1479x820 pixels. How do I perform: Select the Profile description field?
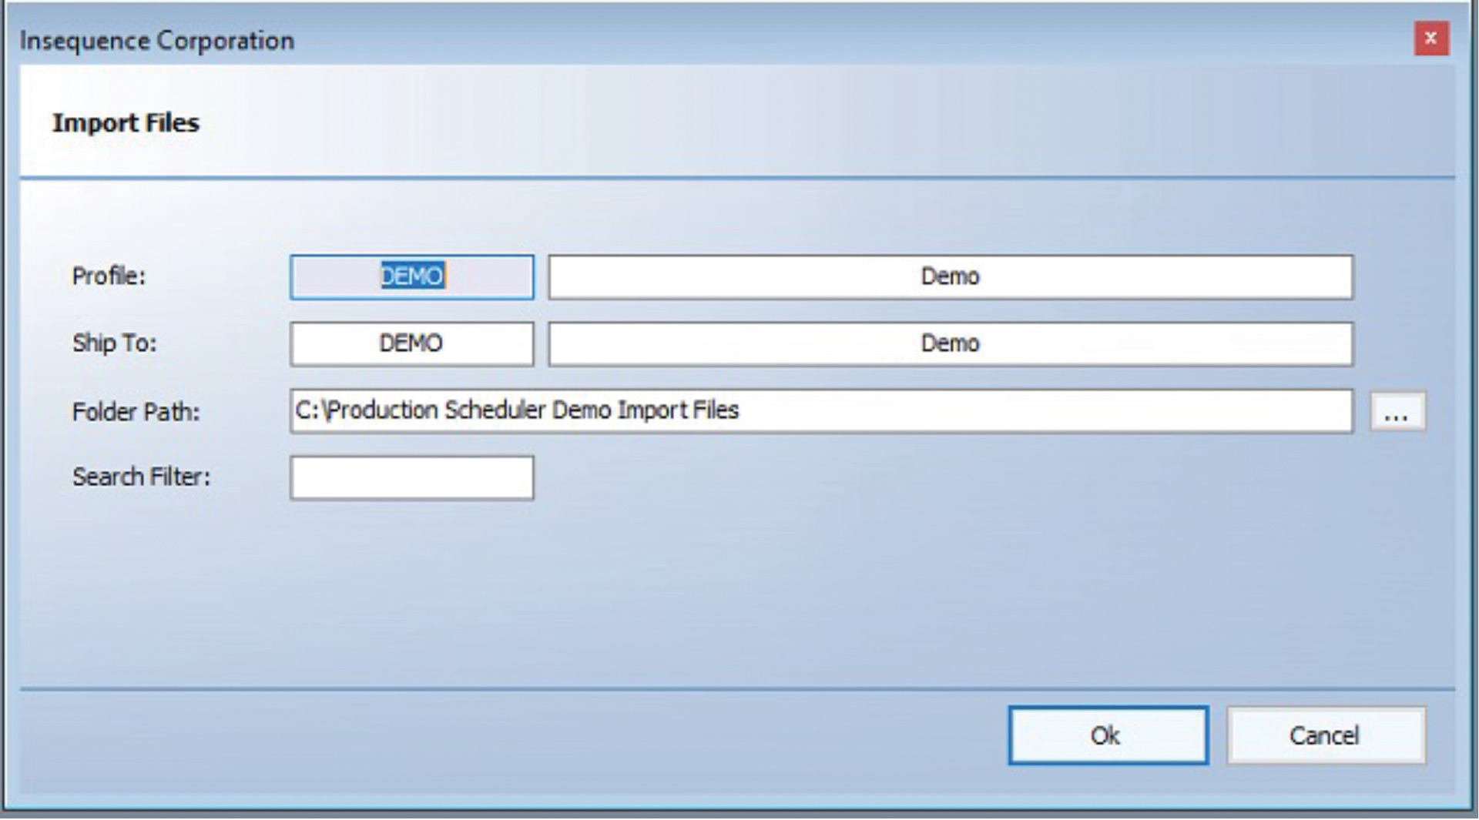(950, 277)
